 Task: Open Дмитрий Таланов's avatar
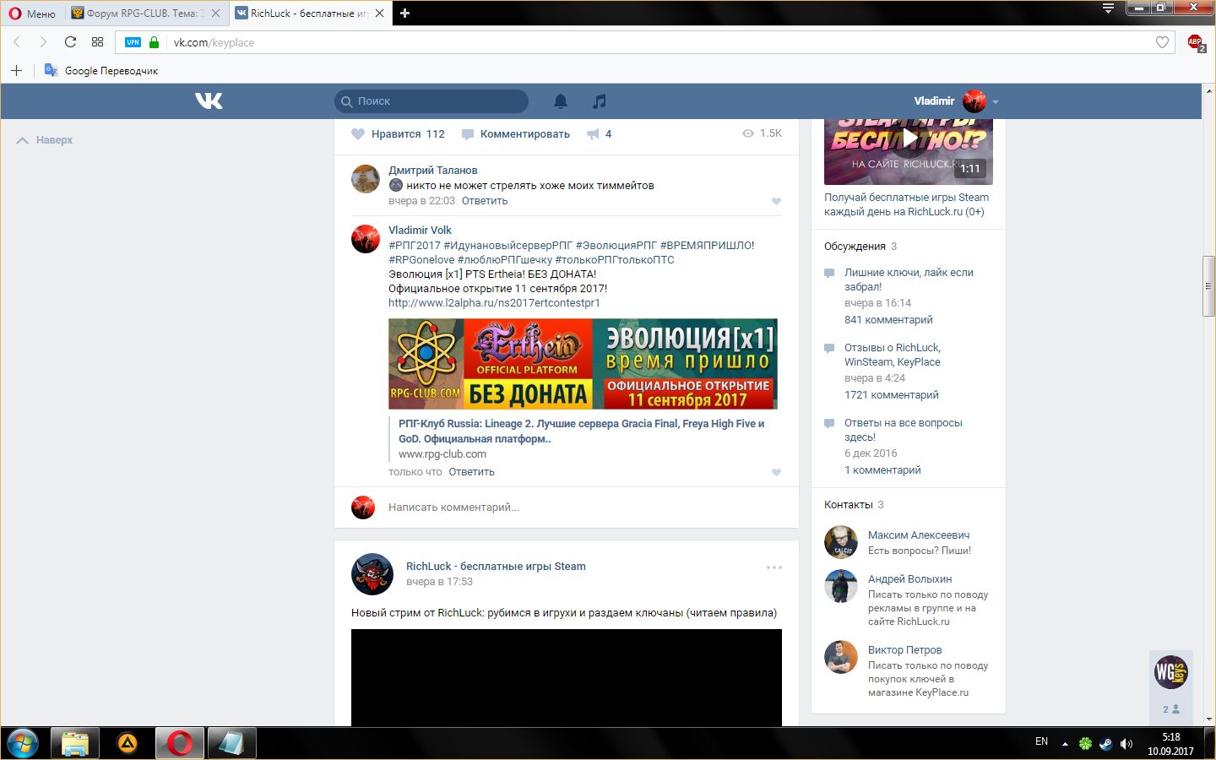pos(365,179)
